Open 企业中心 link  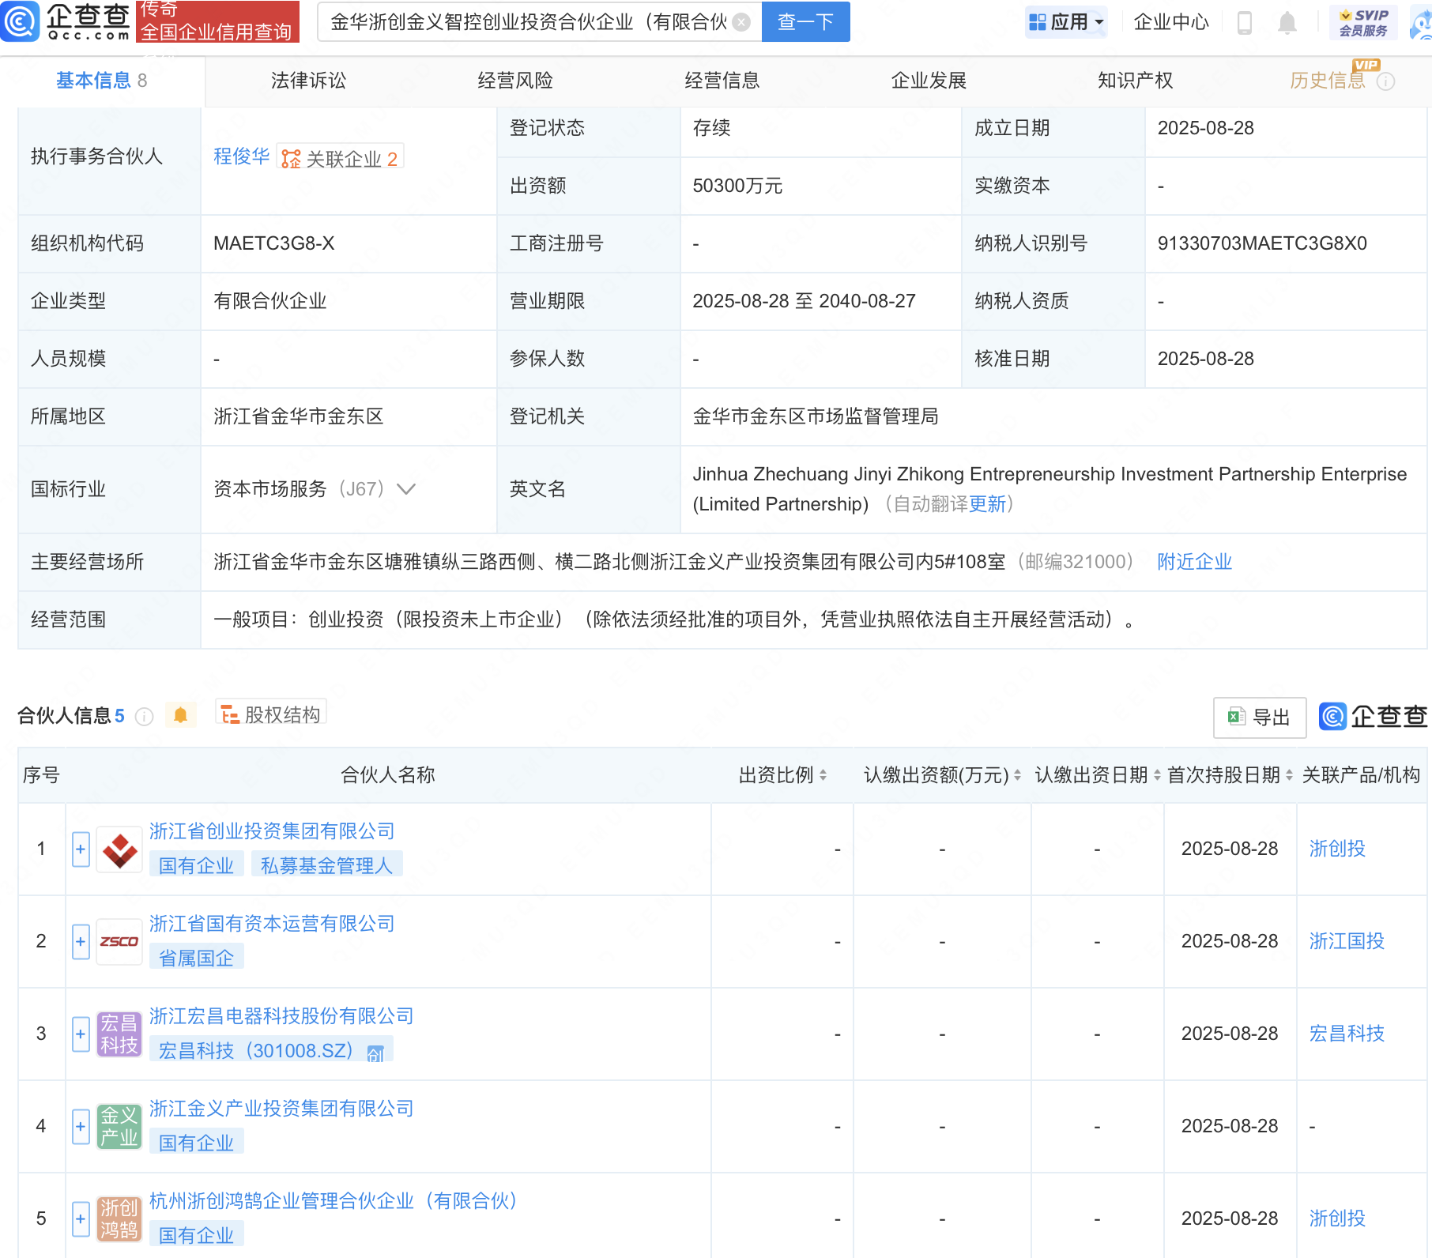coord(1171,22)
